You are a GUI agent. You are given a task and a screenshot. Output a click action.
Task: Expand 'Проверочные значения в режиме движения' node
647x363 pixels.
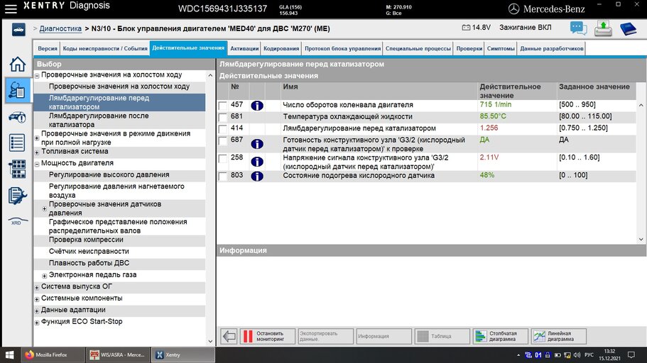click(37, 138)
